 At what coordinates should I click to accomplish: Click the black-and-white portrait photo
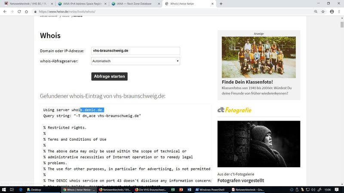pos(259,144)
